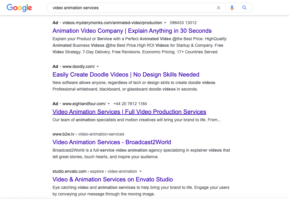Image resolution: width=289 pixels, height=199 pixels.
Task: Click the www.doodly.com/ URL text
Action: coord(79,66)
